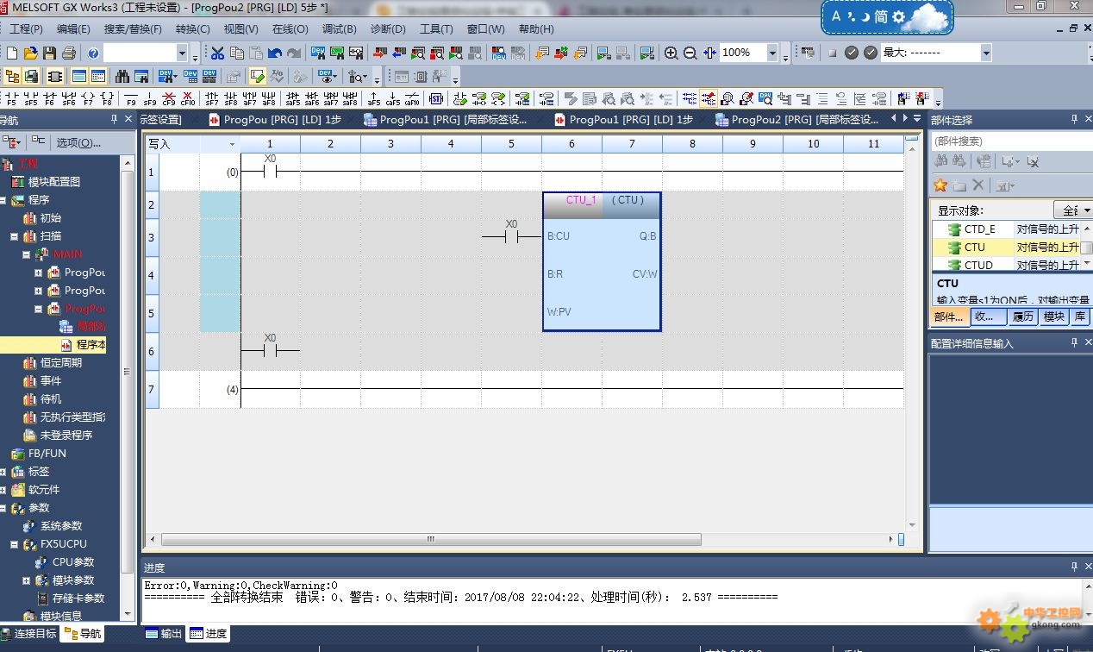
Task: Collapse the 扫描 tree node
Action: tap(14, 236)
